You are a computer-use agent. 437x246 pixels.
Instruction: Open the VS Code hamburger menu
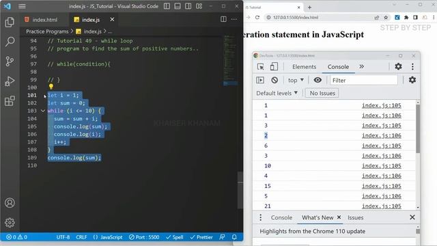[22, 6]
